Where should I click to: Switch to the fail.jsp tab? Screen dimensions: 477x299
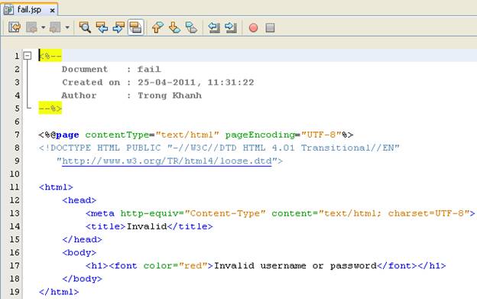29,10
